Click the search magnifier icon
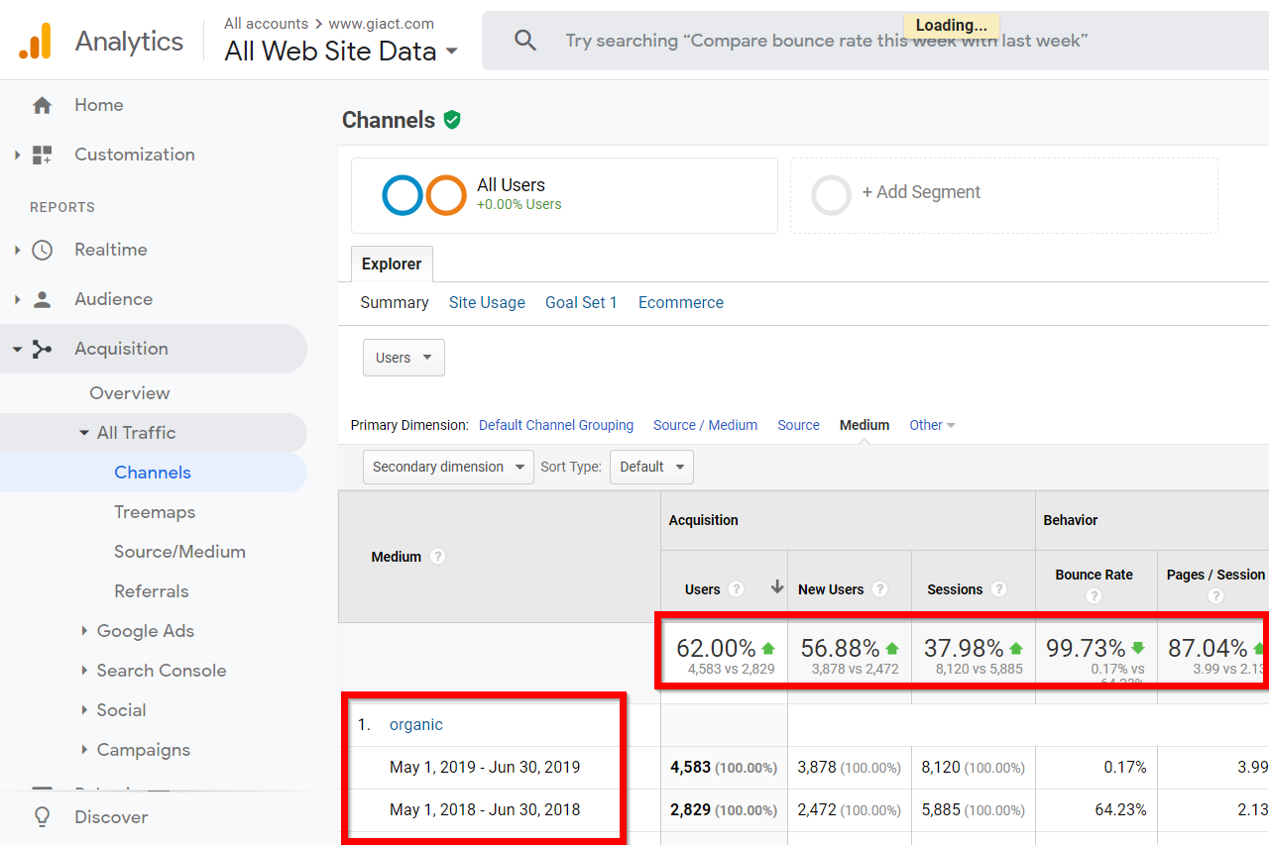 click(525, 41)
